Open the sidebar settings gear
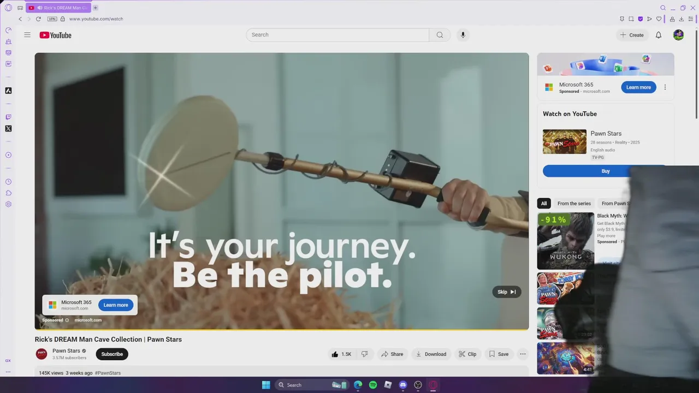Screen dimensions: 699x393 [8, 204]
